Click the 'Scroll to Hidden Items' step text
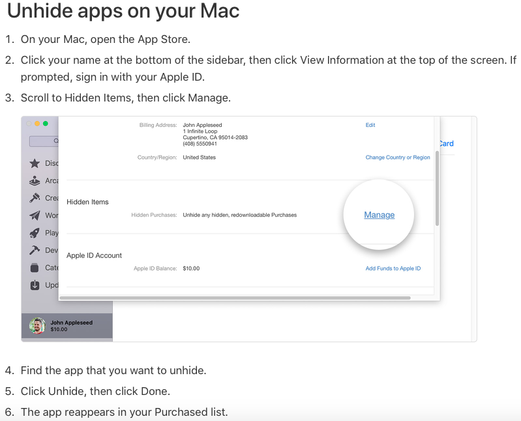The image size is (521, 421). pos(126,98)
